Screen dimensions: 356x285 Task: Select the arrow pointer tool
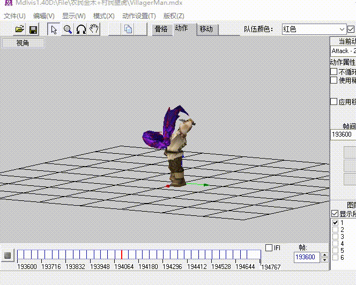[x=54, y=29]
